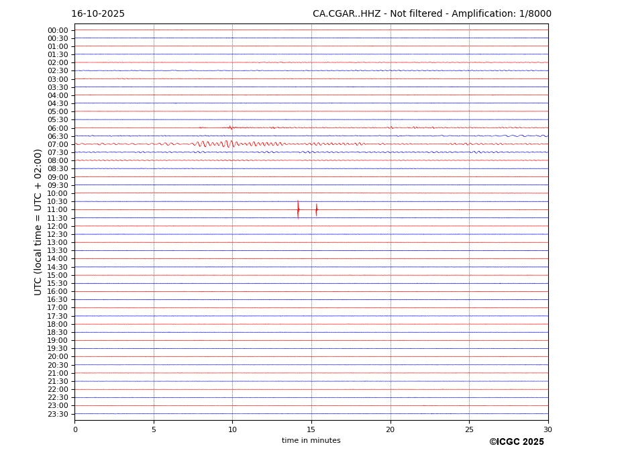Click the 0 tick on the minutes axis
This screenshot has width=622, height=467.
point(75,429)
